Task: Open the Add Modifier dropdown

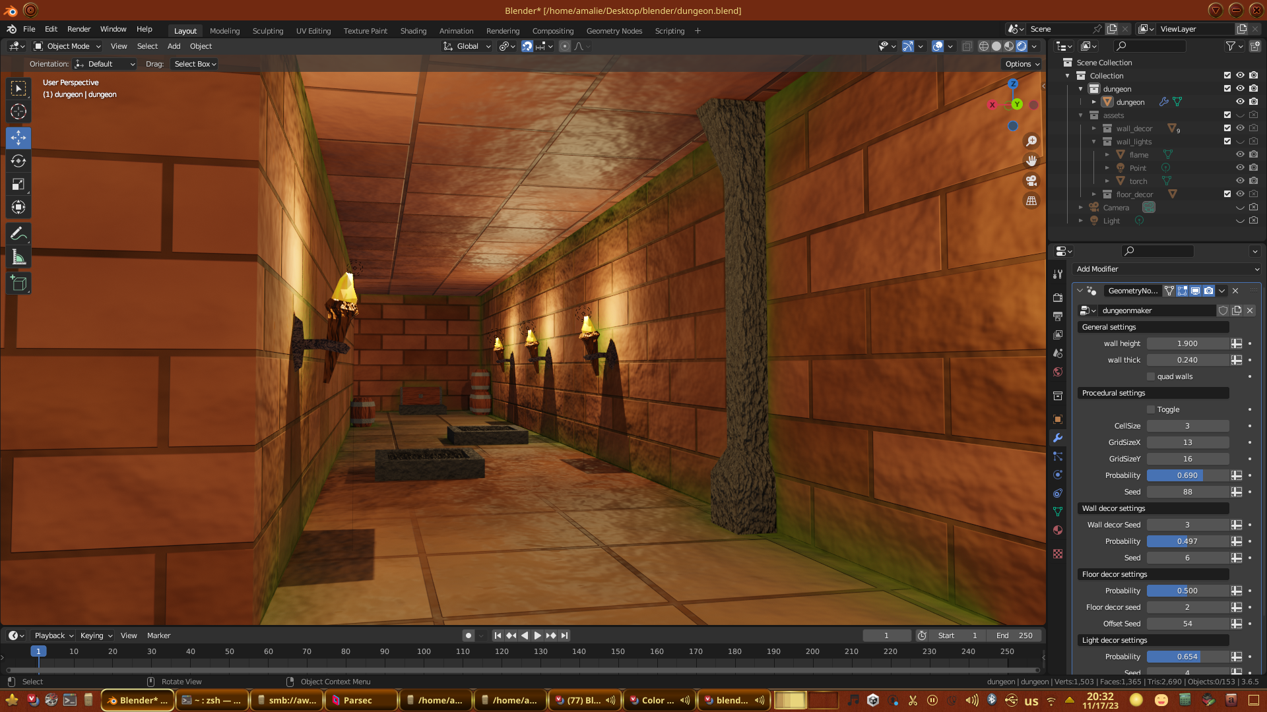Action: pyautogui.click(x=1167, y=269)
